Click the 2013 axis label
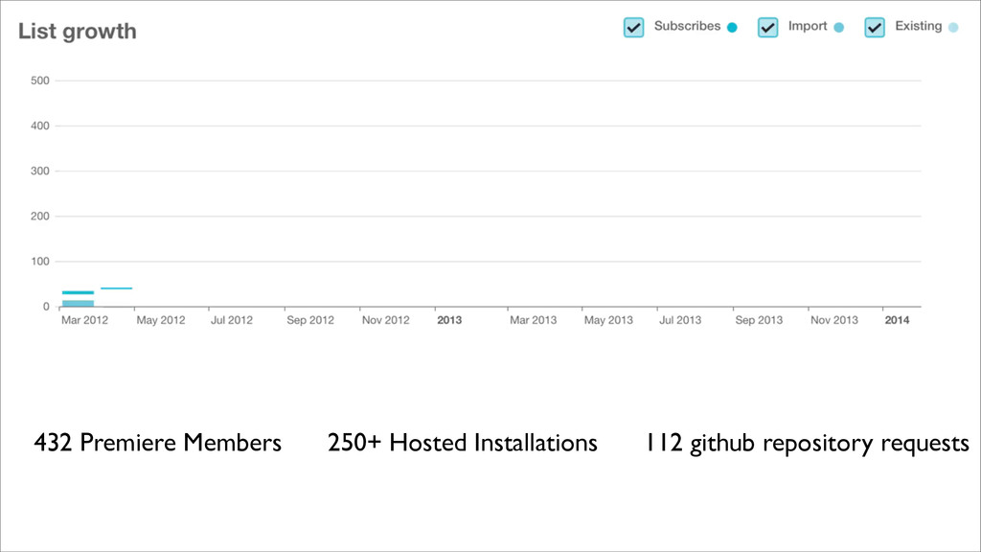 tap(449, 320)
